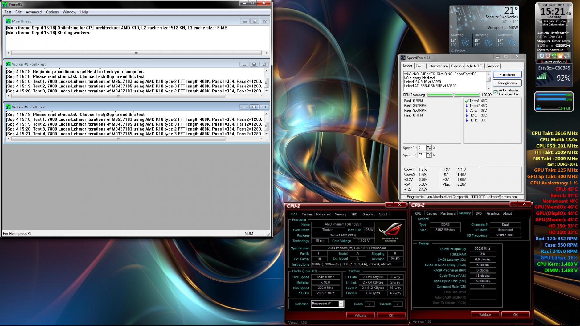Click the Main thread window icon
Viewport: 580px width, 326px height.
tap(8, 21)
